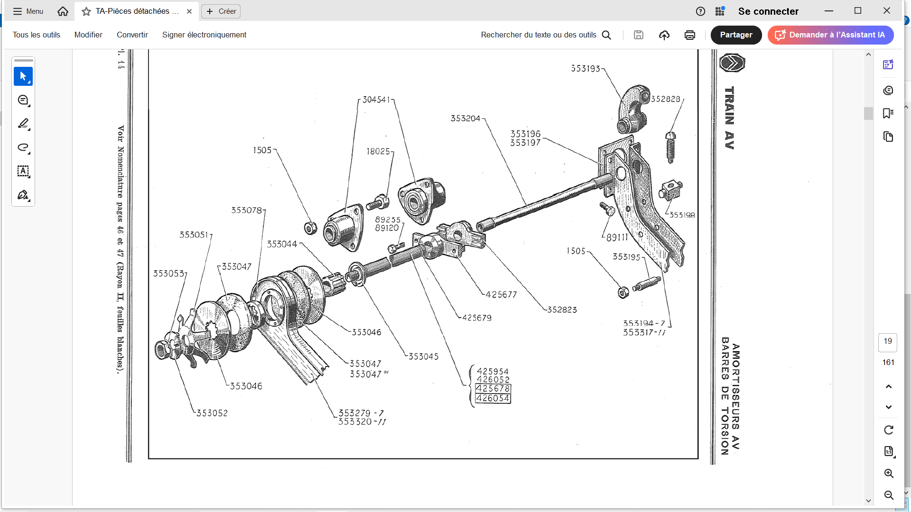
Task: Choose the freehand draw tool
Action: 23,147
